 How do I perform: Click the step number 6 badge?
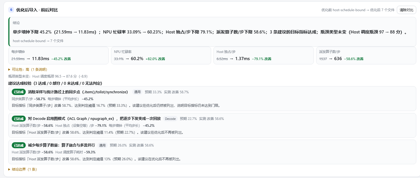[11, 10]
